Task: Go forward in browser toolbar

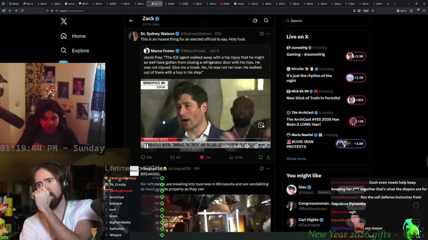Action: click(x=16, y=11)
